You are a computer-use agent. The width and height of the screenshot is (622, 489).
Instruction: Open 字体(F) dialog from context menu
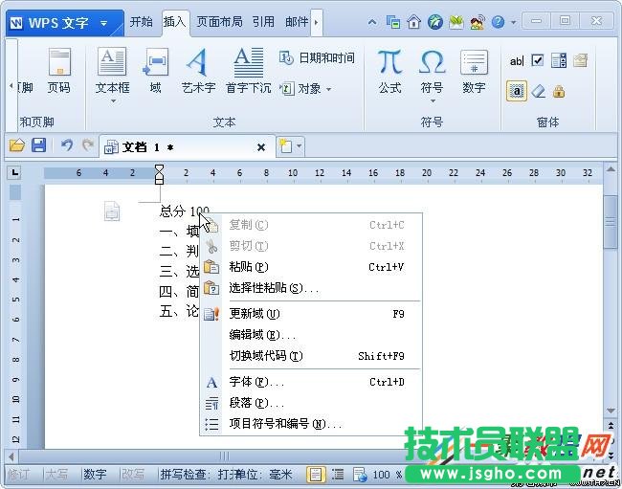[311, 383]
